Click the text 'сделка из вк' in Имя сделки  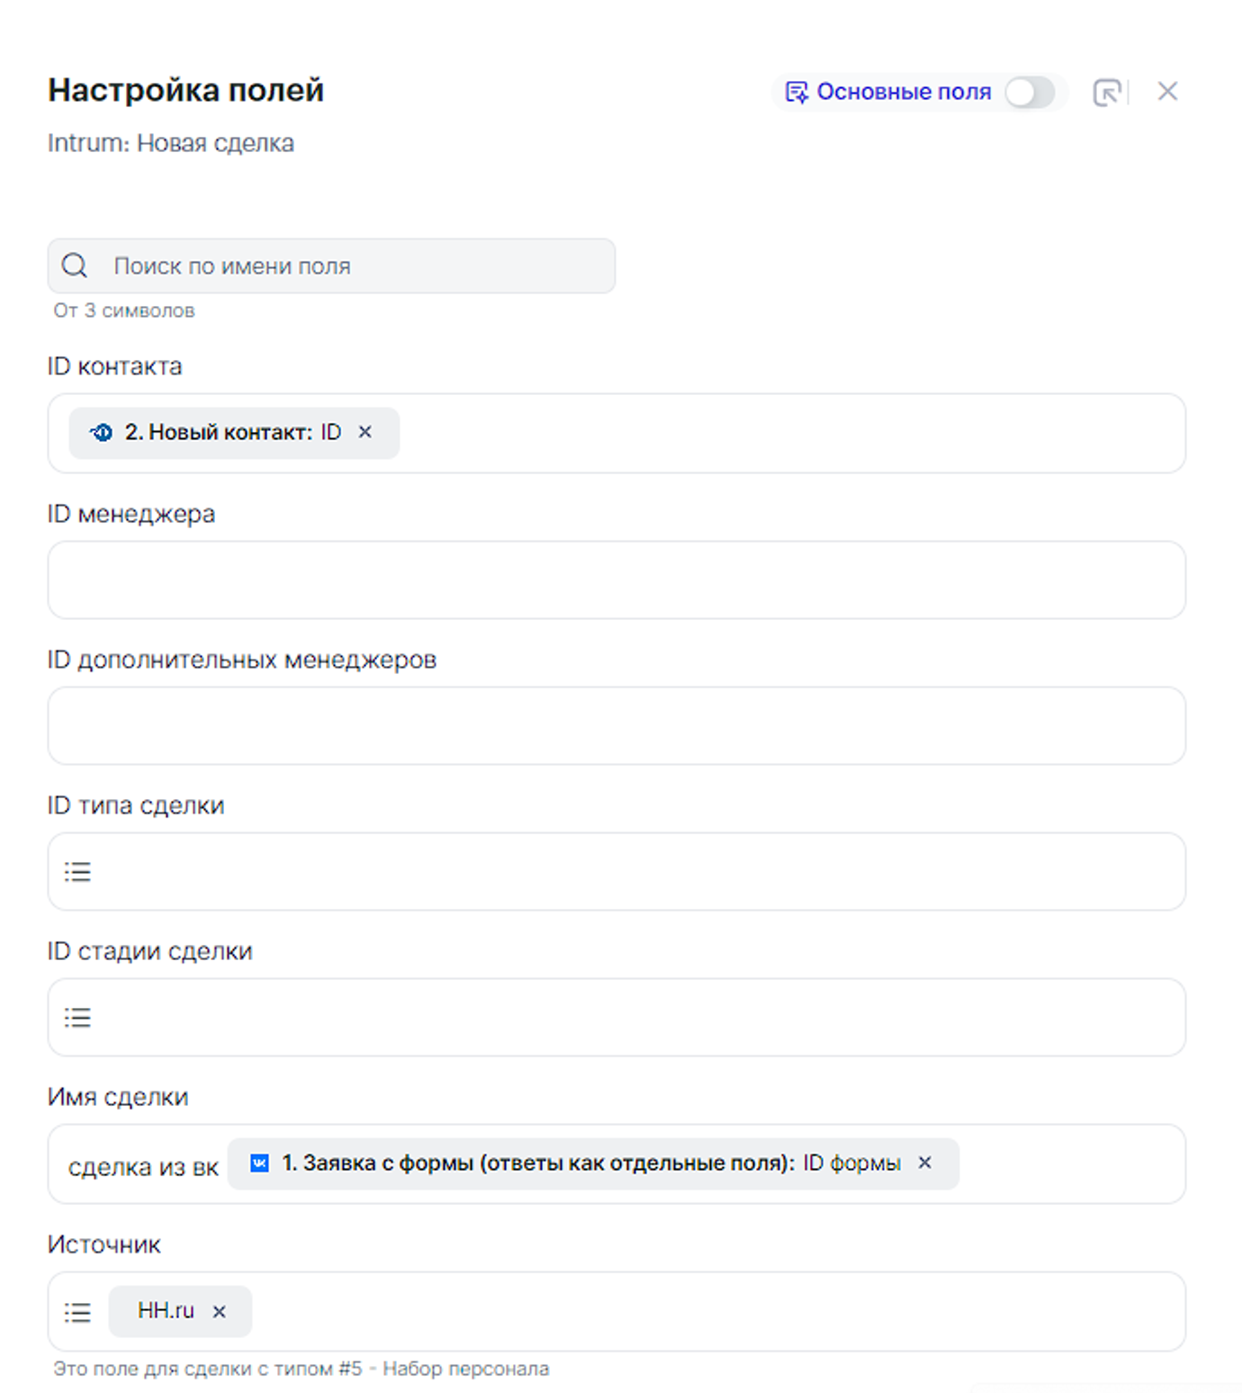tap(143, 1167)
